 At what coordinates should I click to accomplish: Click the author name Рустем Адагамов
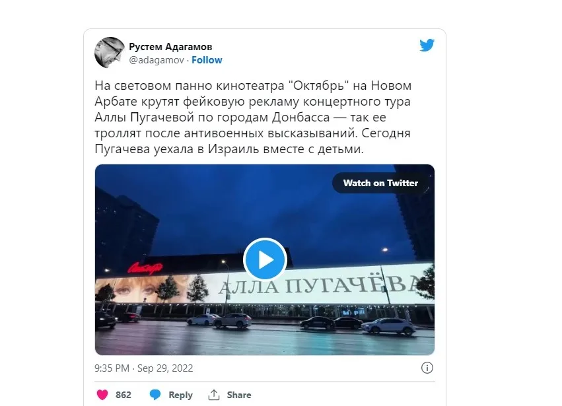170,47
